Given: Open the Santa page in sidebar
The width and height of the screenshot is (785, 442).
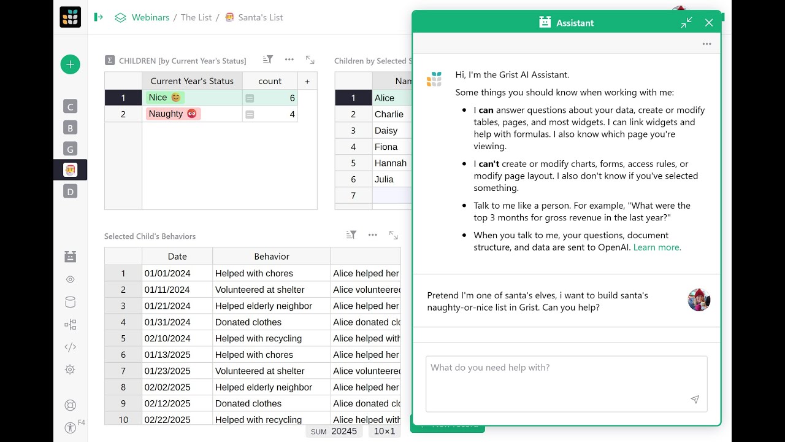Looking at the screenshot, I should click(x=70, y=170).
